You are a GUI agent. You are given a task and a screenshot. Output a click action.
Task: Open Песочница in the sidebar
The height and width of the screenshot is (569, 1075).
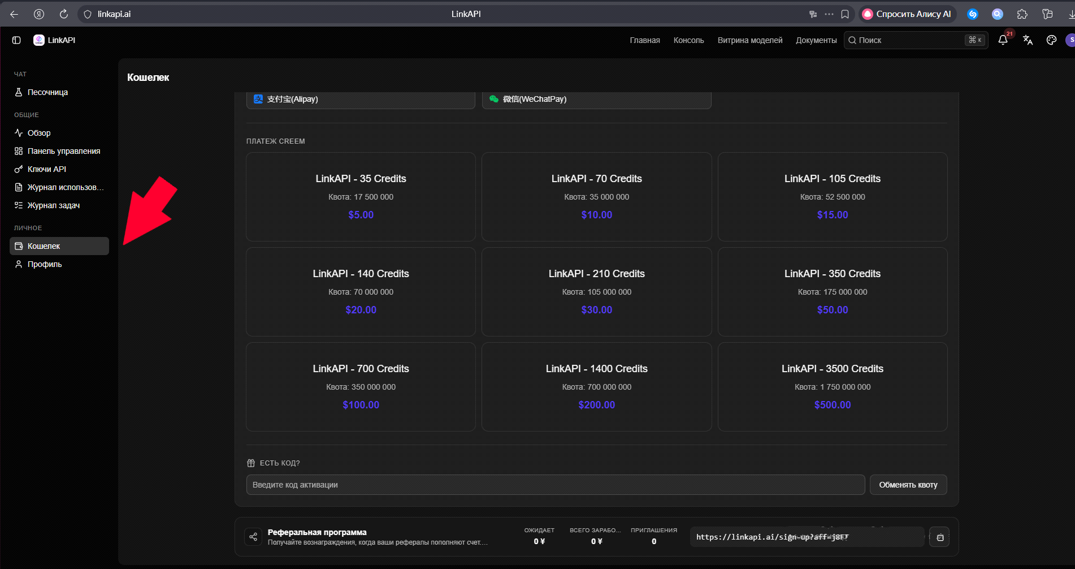(59, 92)
